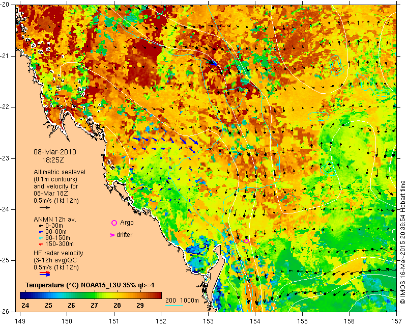This screenshot has width=407, height=326.
Task: Click the temperature color bar
Action: coord(91,295)
